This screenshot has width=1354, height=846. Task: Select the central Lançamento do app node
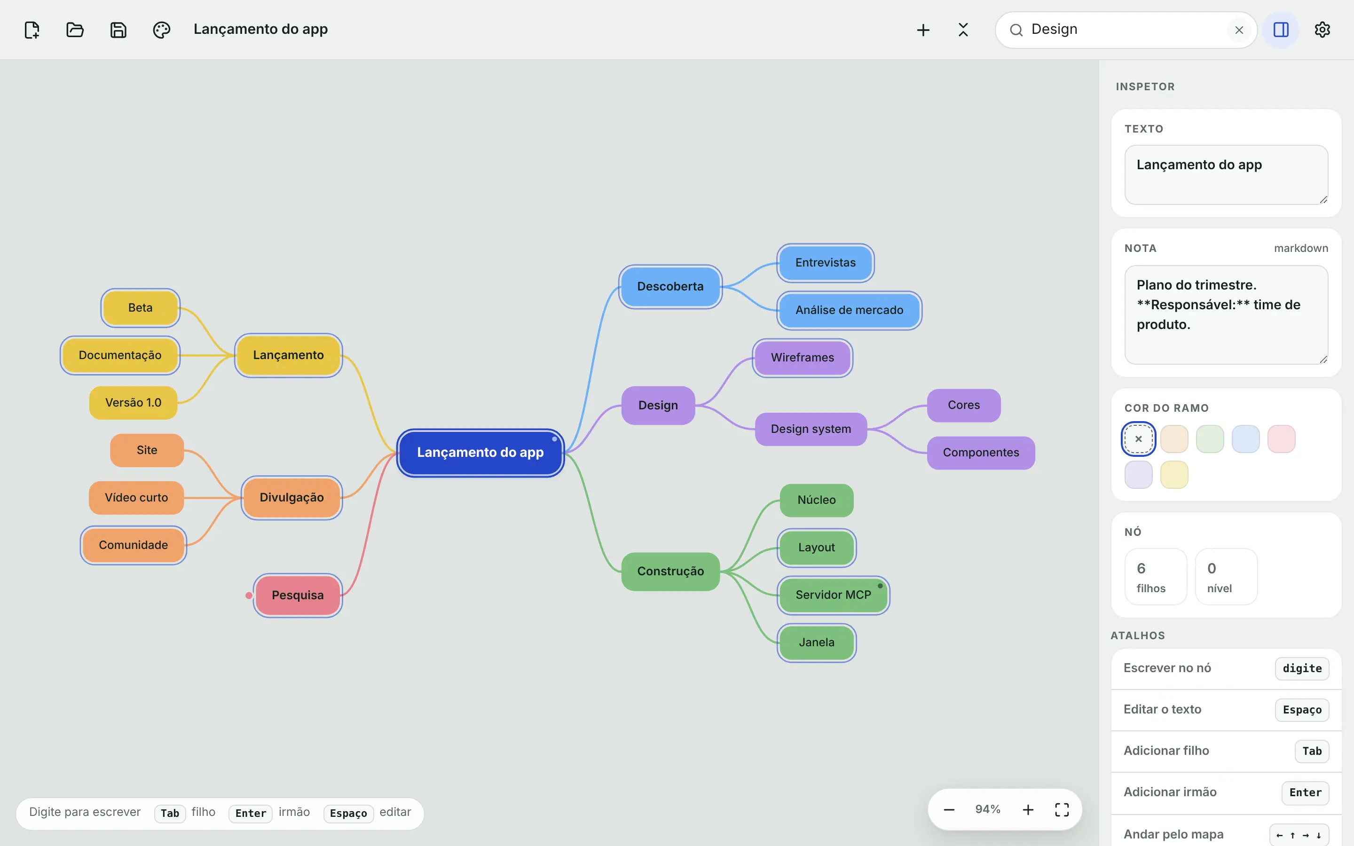480,453
